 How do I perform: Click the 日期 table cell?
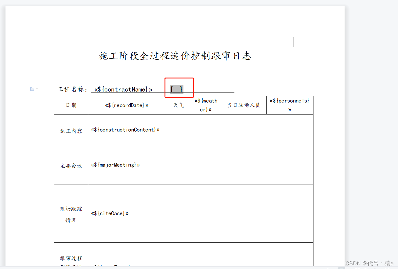pos(71,105)
